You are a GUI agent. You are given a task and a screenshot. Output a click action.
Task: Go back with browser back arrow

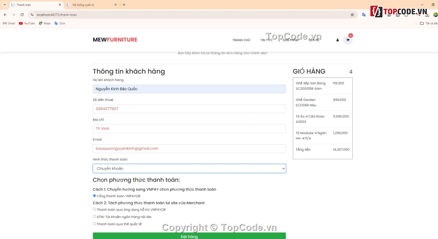coord(5,15)
